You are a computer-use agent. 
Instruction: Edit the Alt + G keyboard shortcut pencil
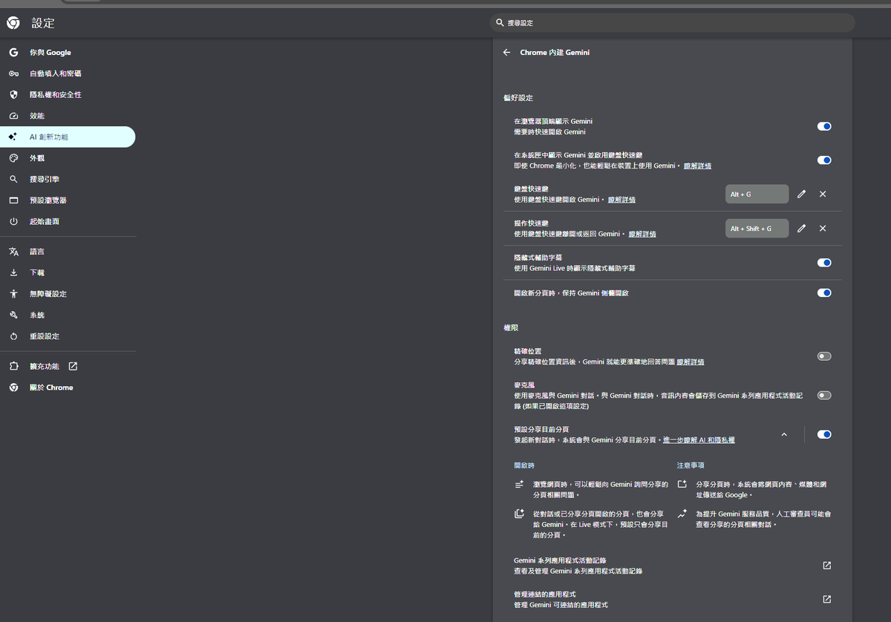click(x=801, y=194)
